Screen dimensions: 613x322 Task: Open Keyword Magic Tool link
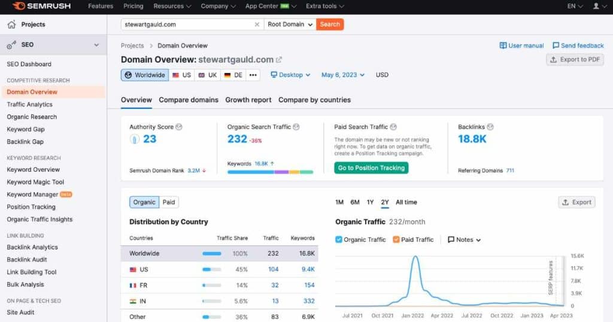(x=35, y=182)
